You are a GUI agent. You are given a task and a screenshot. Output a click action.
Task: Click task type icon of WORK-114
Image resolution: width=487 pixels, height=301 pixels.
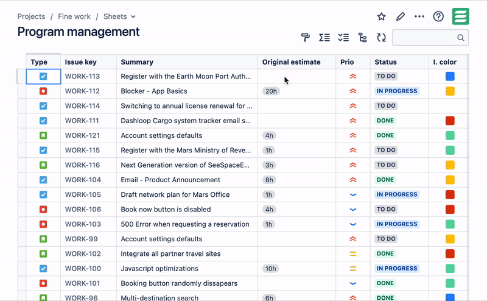(x=43, y=106)
